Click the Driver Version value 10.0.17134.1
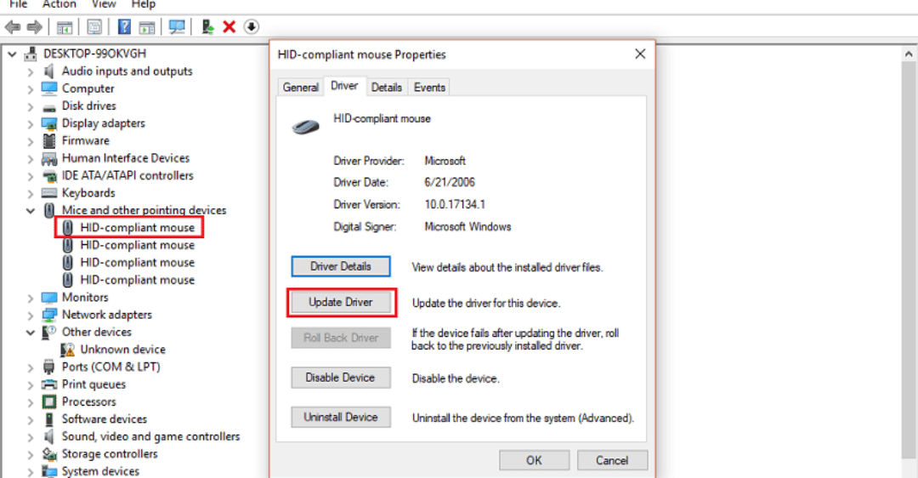Screen dimensions: 918x478 [x=455, y=204]
